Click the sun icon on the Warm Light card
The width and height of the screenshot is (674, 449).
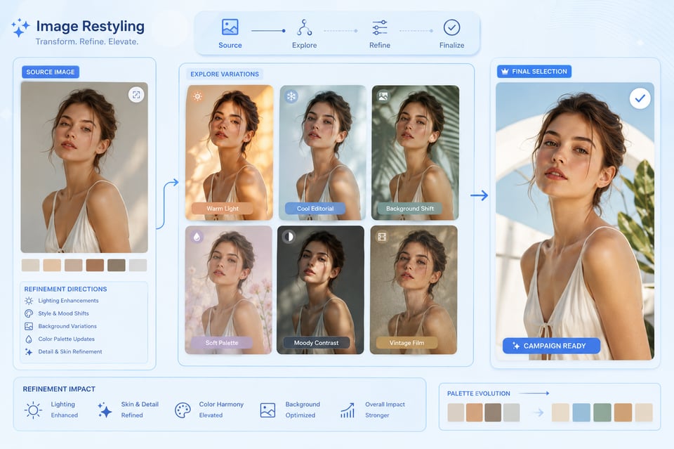(197, 96)
